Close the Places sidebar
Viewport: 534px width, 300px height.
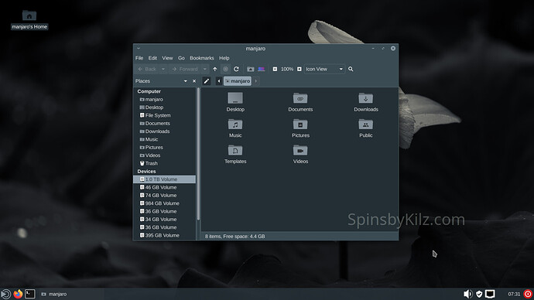[x=194, y=81]
